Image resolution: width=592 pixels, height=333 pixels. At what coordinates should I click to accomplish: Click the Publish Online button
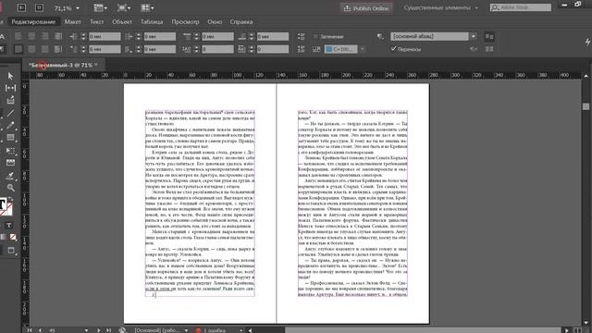[x=366, y=8]
